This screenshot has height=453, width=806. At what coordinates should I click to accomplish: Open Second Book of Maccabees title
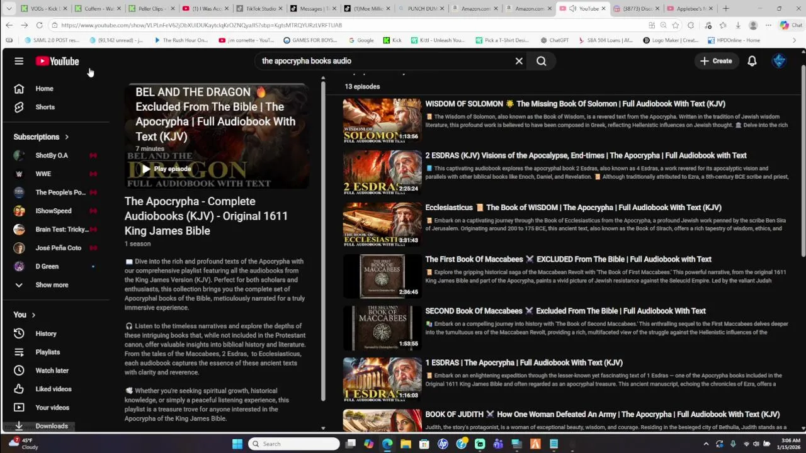[565, 311]
